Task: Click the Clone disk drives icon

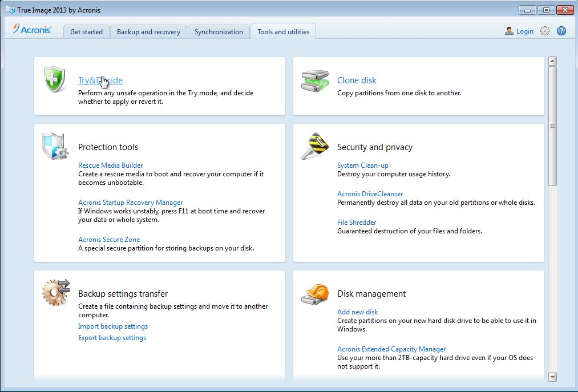Action: [315, 81]
